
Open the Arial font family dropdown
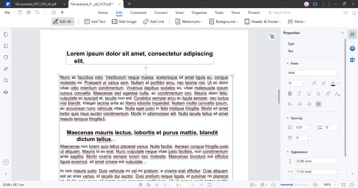(313, 73)
